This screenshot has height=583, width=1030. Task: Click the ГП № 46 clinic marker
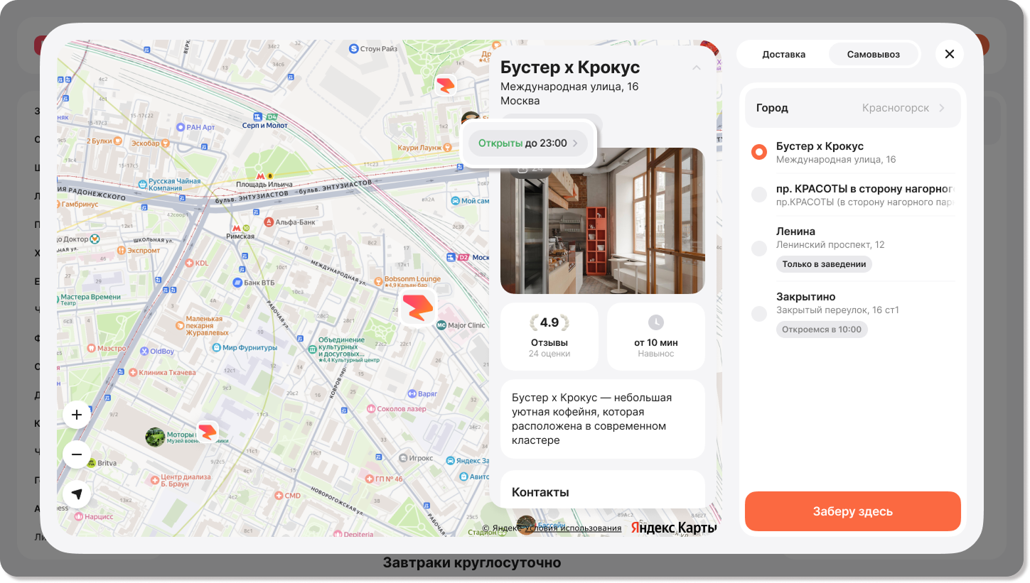(x=369, y=479)
